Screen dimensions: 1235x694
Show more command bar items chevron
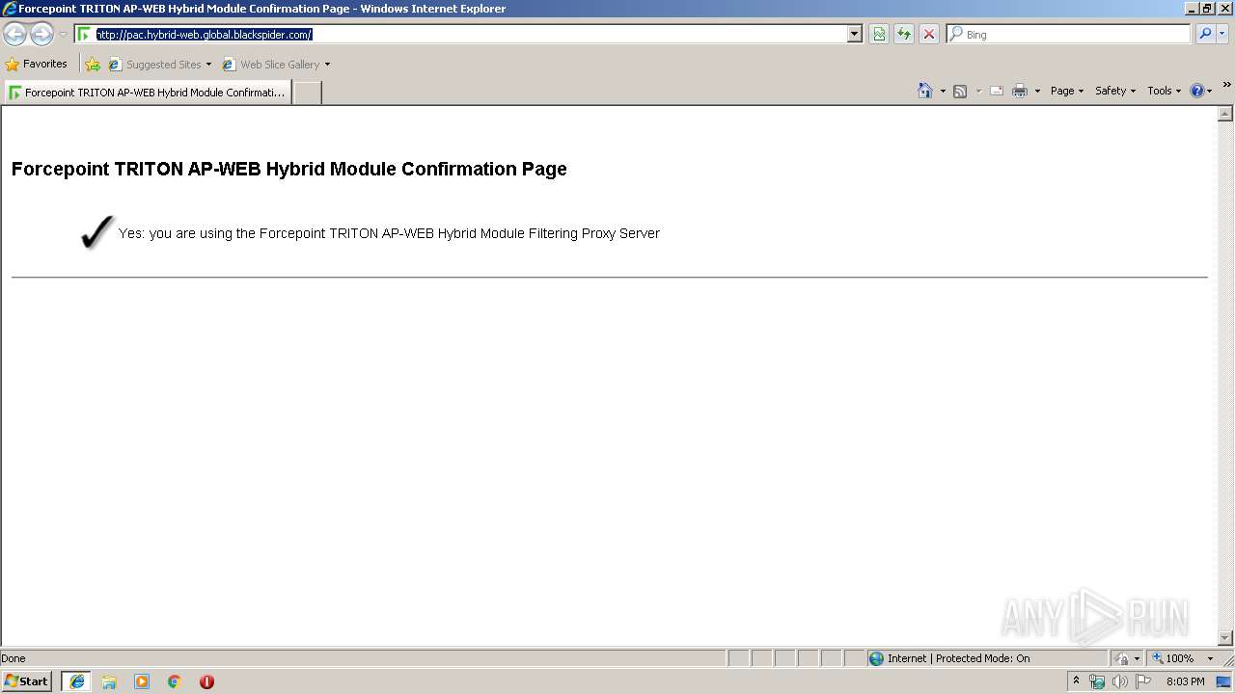[x=1226, y=85]
